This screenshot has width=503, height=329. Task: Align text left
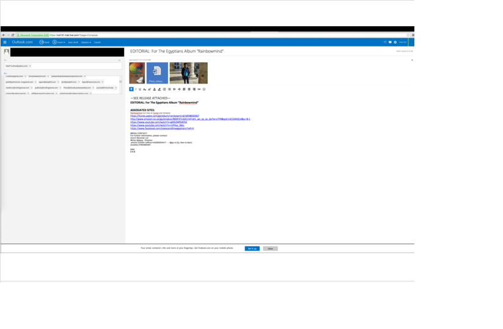pos(184,89)
